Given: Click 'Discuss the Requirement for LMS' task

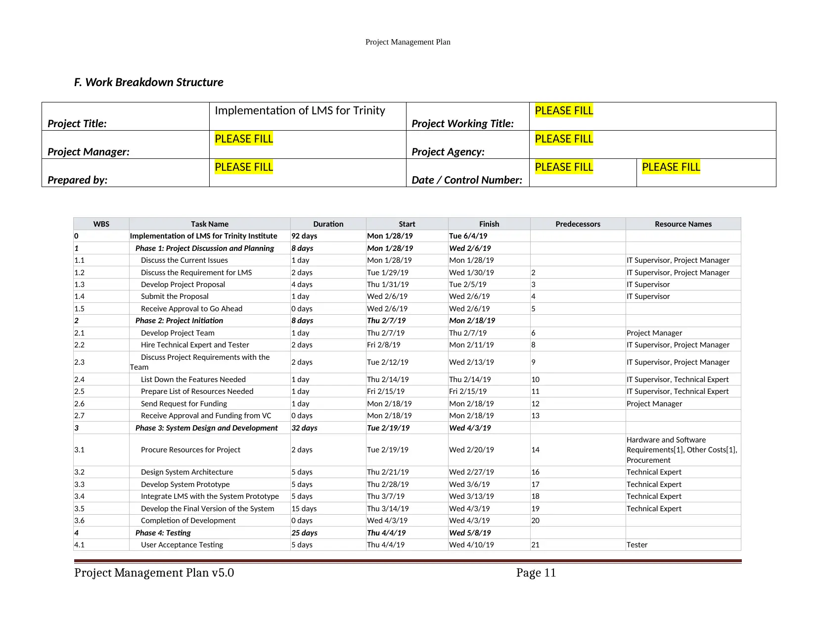Looking at the screenshot, I should [x=196, y=273].
